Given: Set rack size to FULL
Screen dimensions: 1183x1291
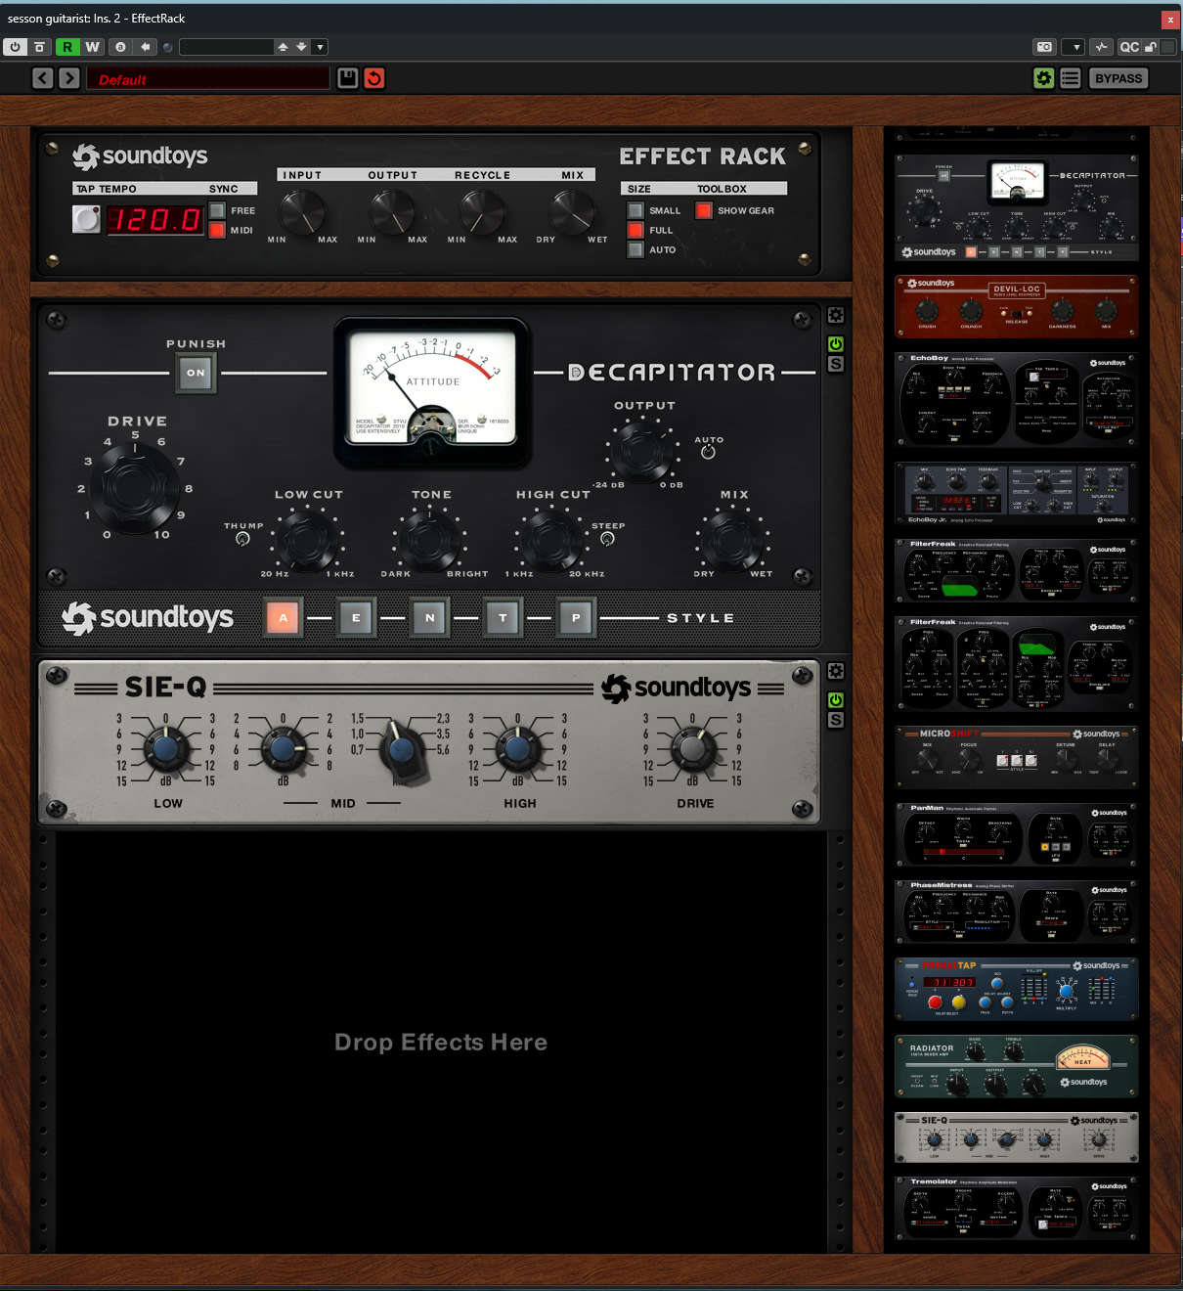Looking at the screenshot, I should pyautogui.click(x=635, y=230).
